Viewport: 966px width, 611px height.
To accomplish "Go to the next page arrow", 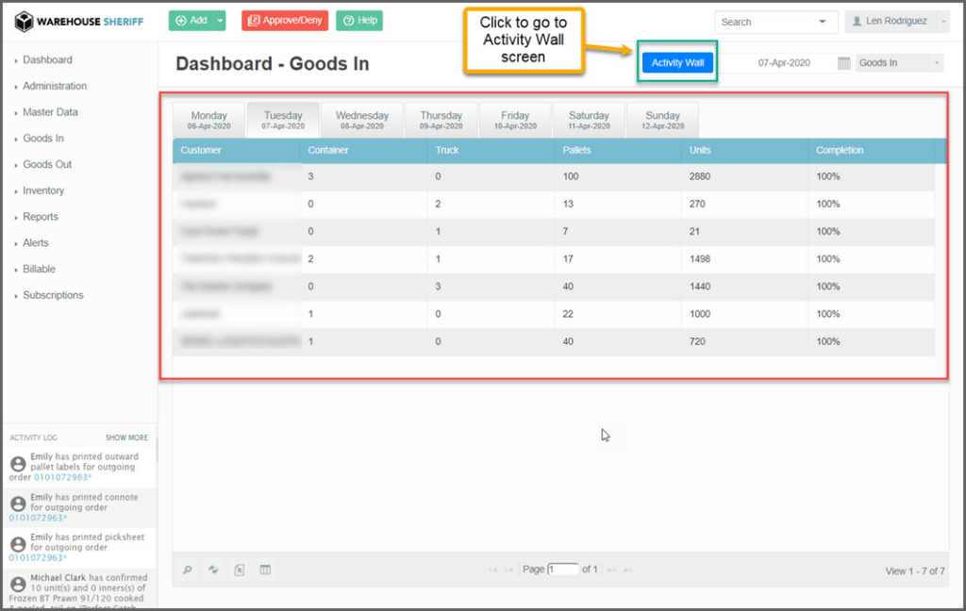I will click(x=610, y=570).
